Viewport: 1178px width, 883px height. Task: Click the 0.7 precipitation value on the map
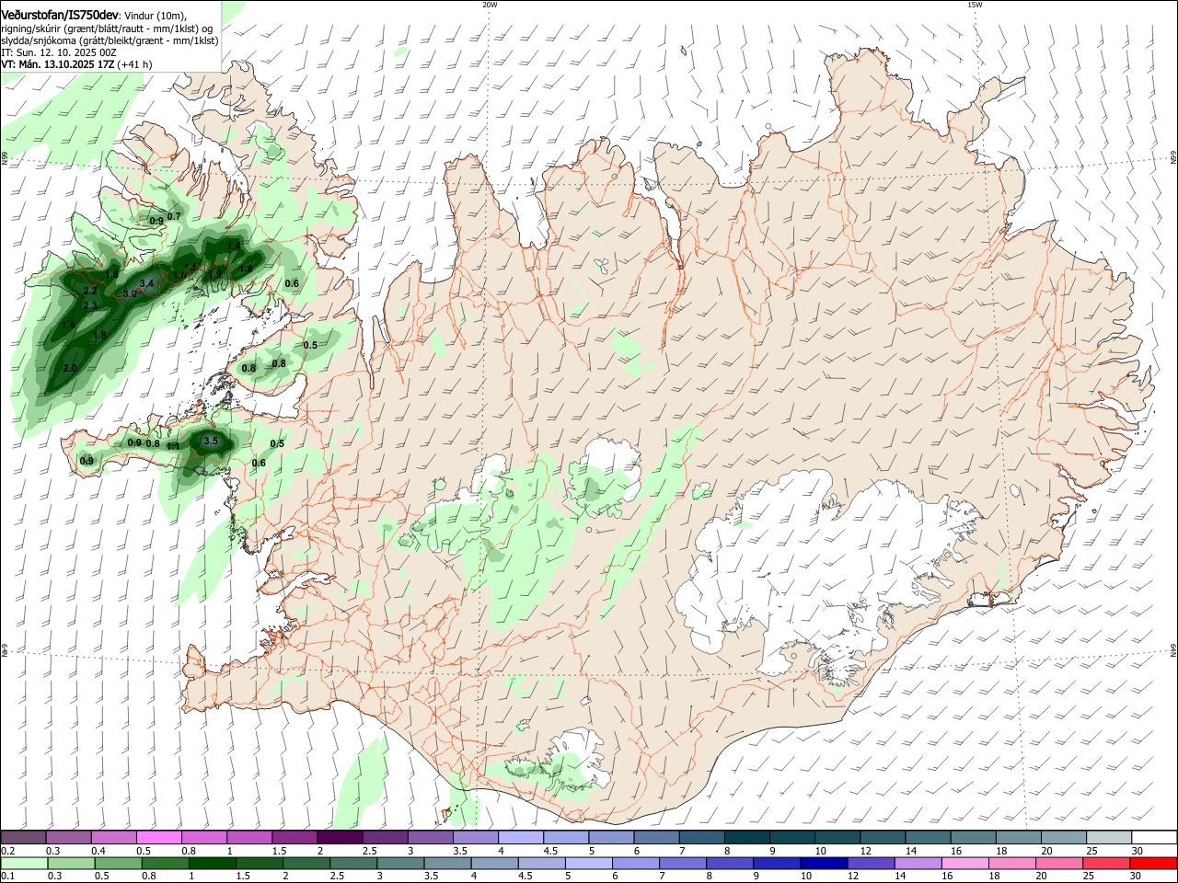coord(173,216)
